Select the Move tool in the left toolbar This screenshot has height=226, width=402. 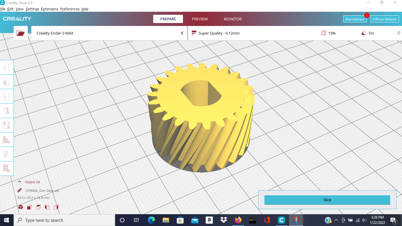(7, 67)
